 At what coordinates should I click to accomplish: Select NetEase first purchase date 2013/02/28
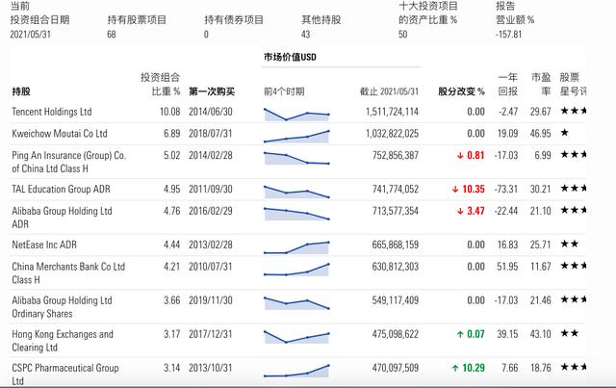pos(211,245)
